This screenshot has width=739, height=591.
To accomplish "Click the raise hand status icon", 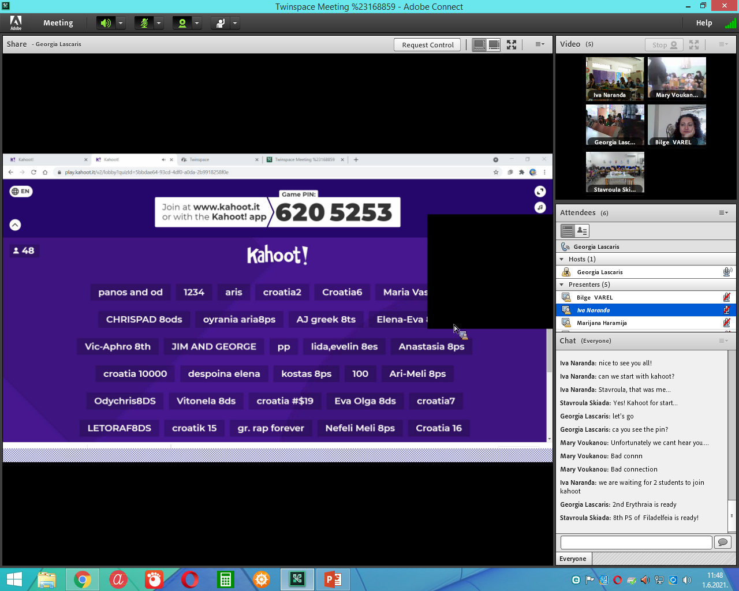I will click(220, 23).
